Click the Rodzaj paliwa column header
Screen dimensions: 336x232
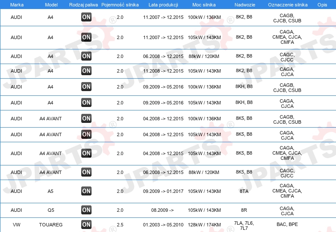point(84,5)
